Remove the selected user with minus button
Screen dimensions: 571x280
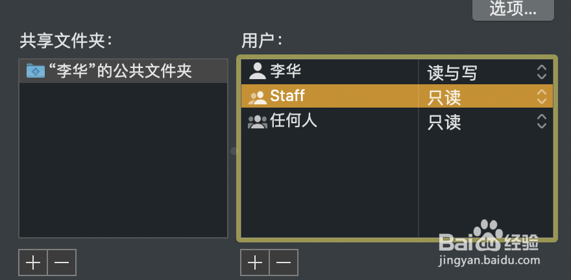point(283,262)
